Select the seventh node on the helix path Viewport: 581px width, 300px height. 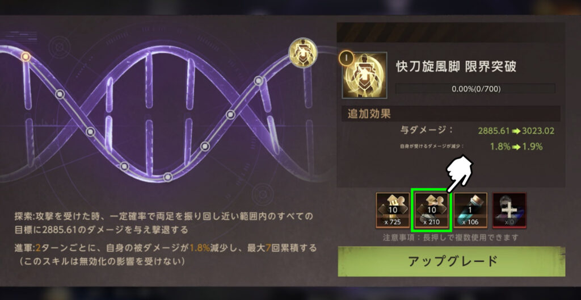(230, 115)
